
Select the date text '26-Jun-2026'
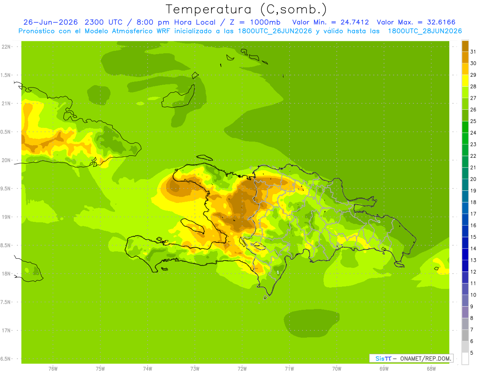tap(50, 22)
